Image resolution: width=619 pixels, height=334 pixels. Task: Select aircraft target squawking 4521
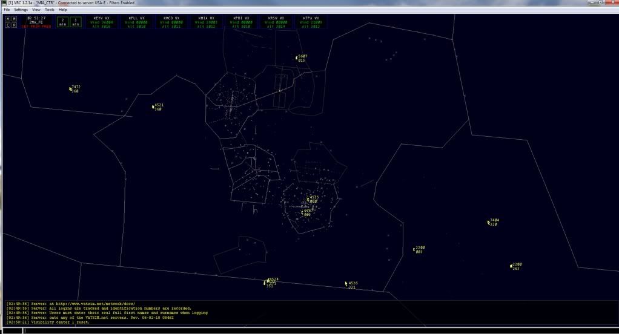click(153, 107)
